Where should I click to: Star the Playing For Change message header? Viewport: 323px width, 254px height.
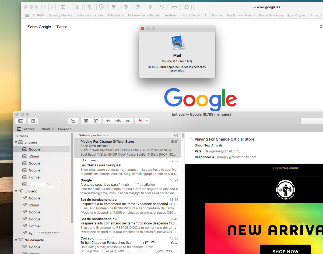[x=192, y=139]
